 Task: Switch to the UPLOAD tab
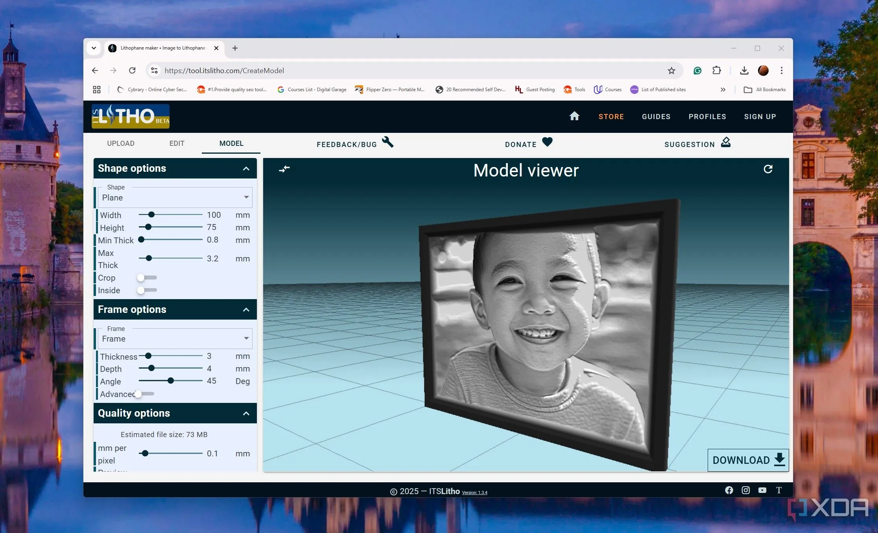point(121,143)
